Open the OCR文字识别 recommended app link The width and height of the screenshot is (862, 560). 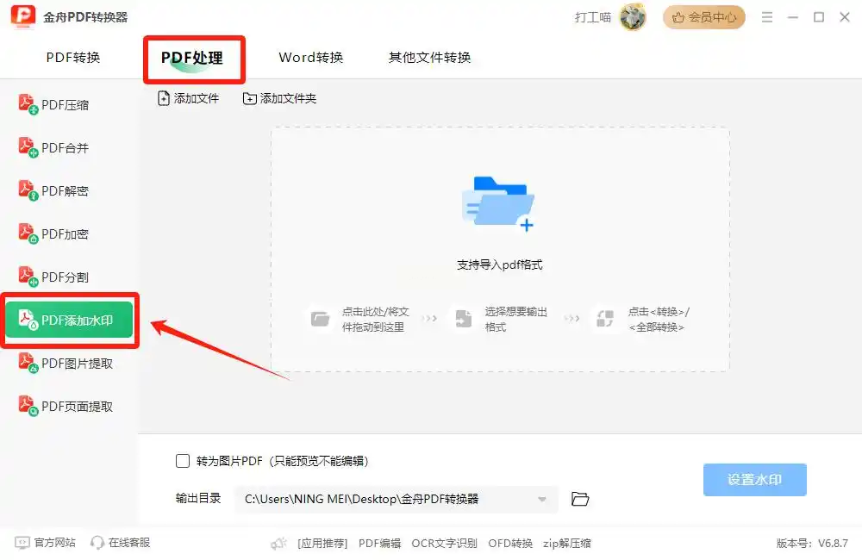tap(444, 543)
